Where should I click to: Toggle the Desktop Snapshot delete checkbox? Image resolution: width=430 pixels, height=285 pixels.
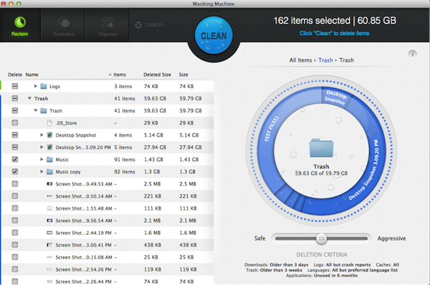[x=15, y=135]
